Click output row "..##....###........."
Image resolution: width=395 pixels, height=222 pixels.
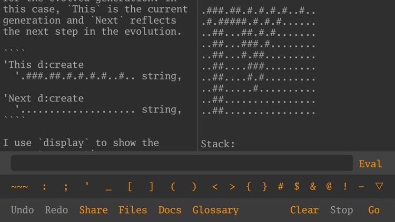(x=259, y=66)
